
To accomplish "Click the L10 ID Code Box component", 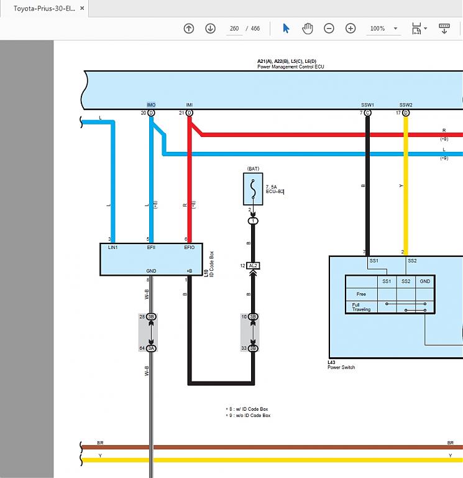I will click(151, 259).
